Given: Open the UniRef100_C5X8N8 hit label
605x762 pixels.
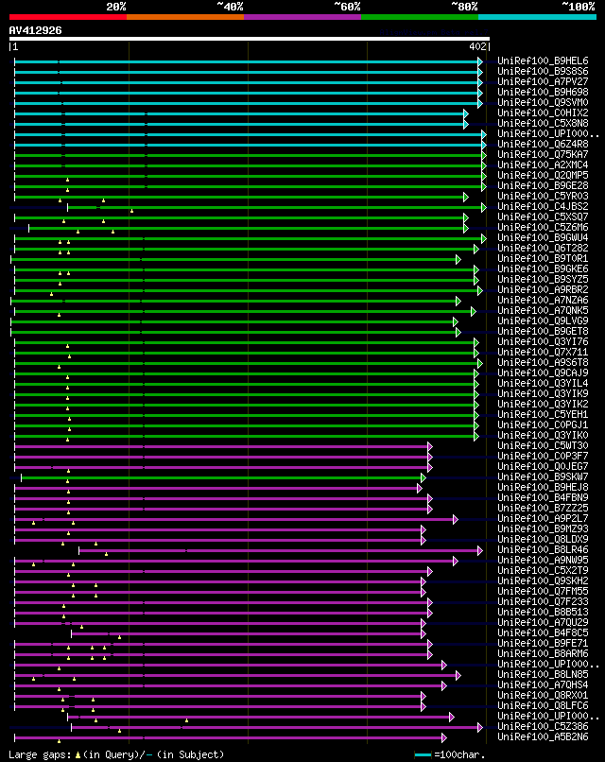Looking at the screenshot, I should click(543, 124).
